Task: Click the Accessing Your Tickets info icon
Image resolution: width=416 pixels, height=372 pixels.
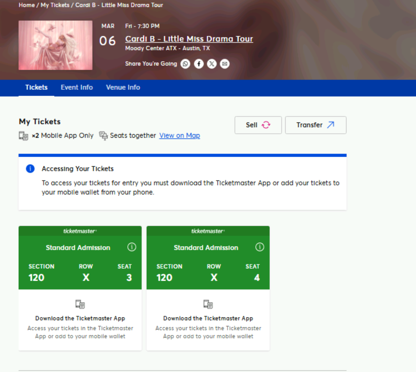Action: click(30, 169)
